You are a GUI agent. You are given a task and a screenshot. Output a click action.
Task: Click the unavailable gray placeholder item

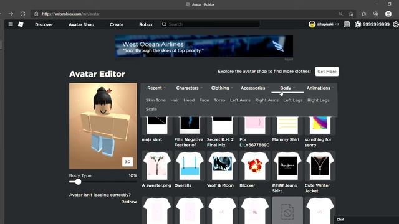(x=287, y=210)
